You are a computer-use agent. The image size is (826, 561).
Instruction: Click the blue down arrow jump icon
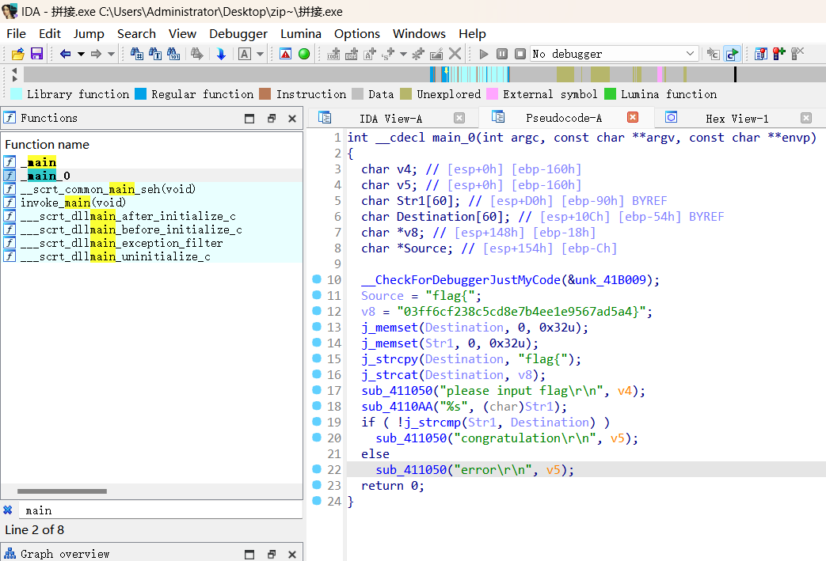tap(221, 54)
